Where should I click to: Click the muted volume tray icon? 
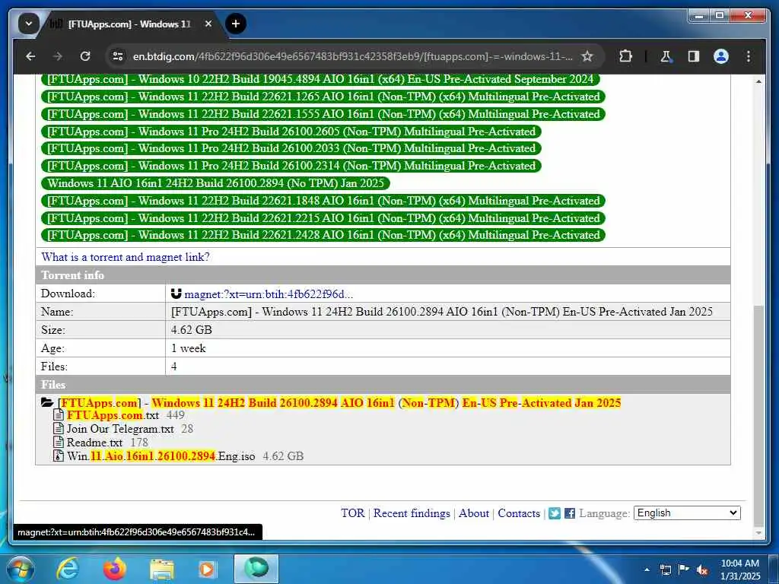pyautogui.click(x=702, y=570)
